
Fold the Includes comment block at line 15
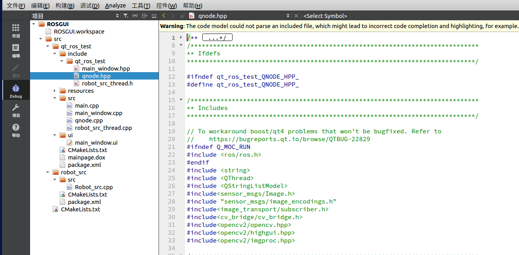click(181, 100)
